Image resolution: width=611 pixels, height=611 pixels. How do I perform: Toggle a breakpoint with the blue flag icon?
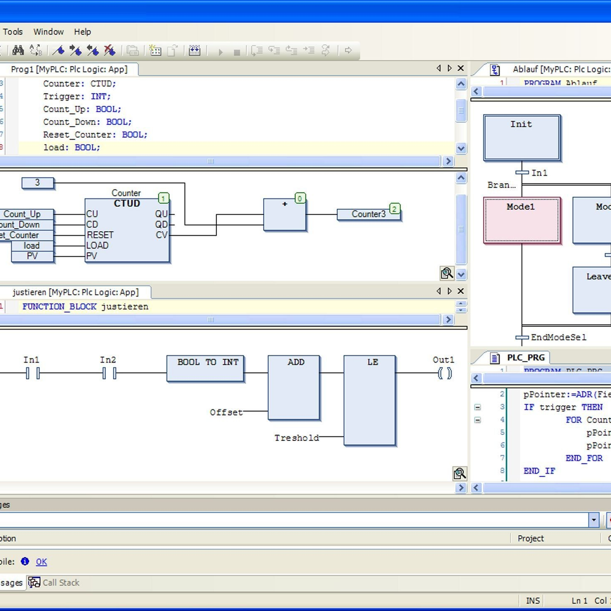tap(58, 50)
